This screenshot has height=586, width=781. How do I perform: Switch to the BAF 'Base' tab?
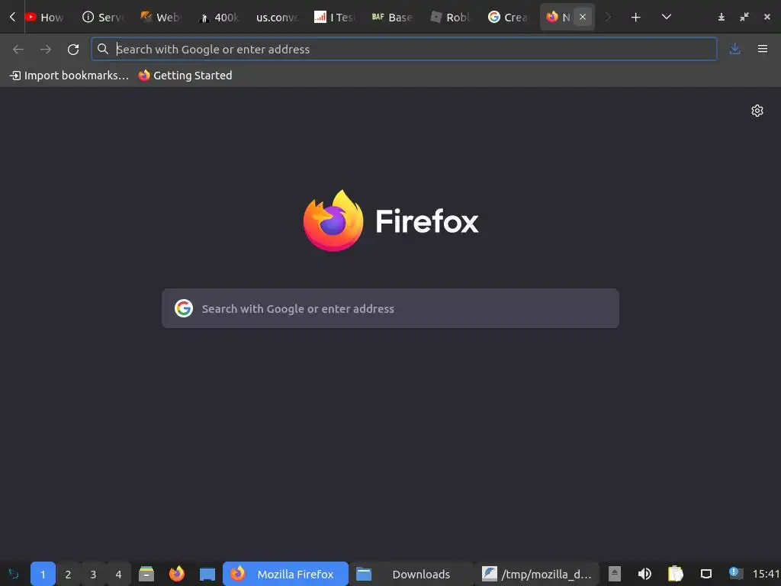tap(392, 17)
